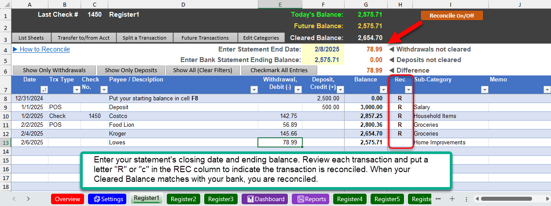
Task: Select the Kroger payee cell
Action: click(183, 133)
